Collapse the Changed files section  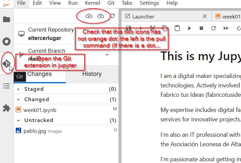[x=18, y=99]
